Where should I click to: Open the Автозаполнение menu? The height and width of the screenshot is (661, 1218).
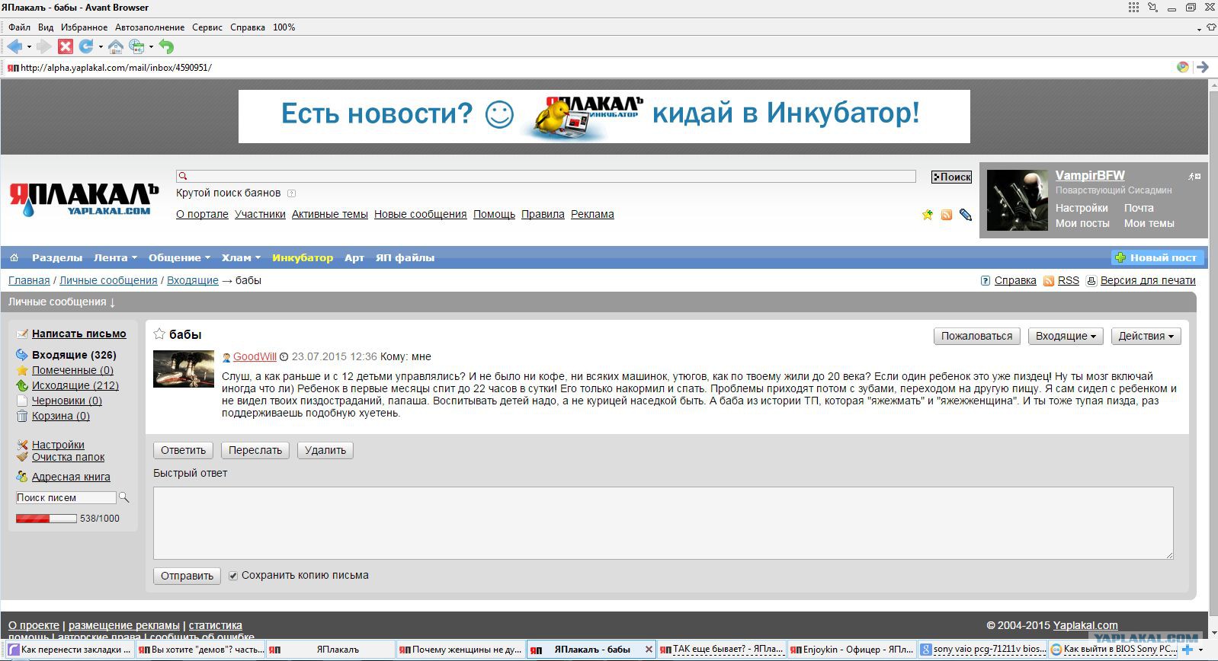pos(150,27)
